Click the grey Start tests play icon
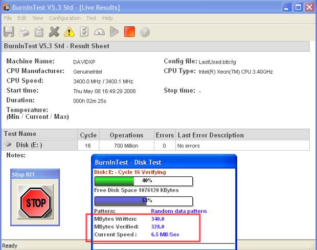Viewport: 317px width, 250px height. [114, 32]
